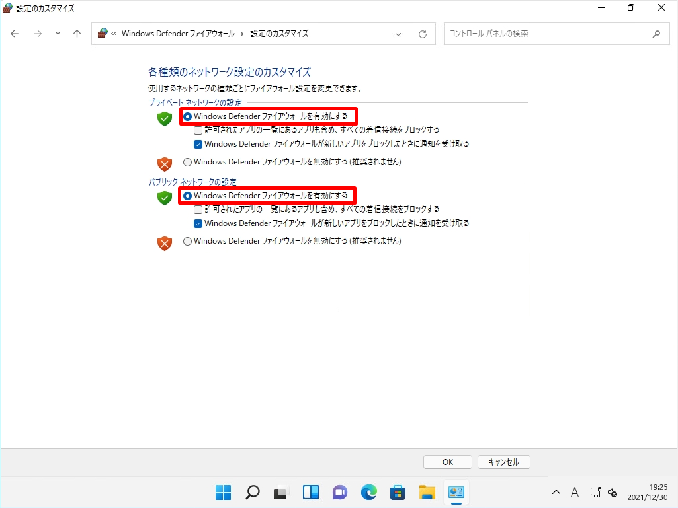This screenshot has width=678, height=508.
Task: Open clock and date 19:25 in taskbar
Action: coord(648,492)
